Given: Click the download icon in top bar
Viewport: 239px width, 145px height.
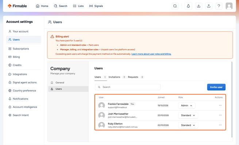Looking at the screenshot, I should [x=198, y=6].
